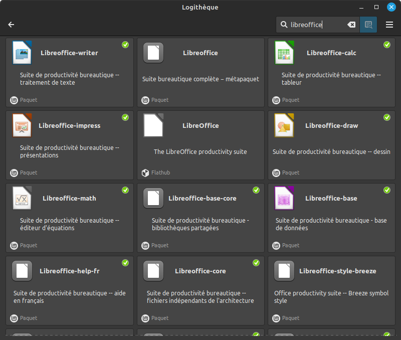
Task: Open the Libreoffice-calc title
Action: (x=331, y=53)
